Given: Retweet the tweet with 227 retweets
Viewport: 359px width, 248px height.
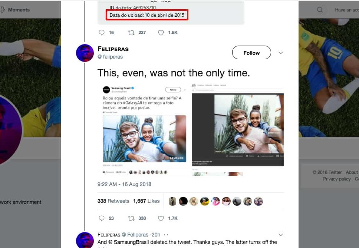Looking at the screenshot, I should [131, 33].
